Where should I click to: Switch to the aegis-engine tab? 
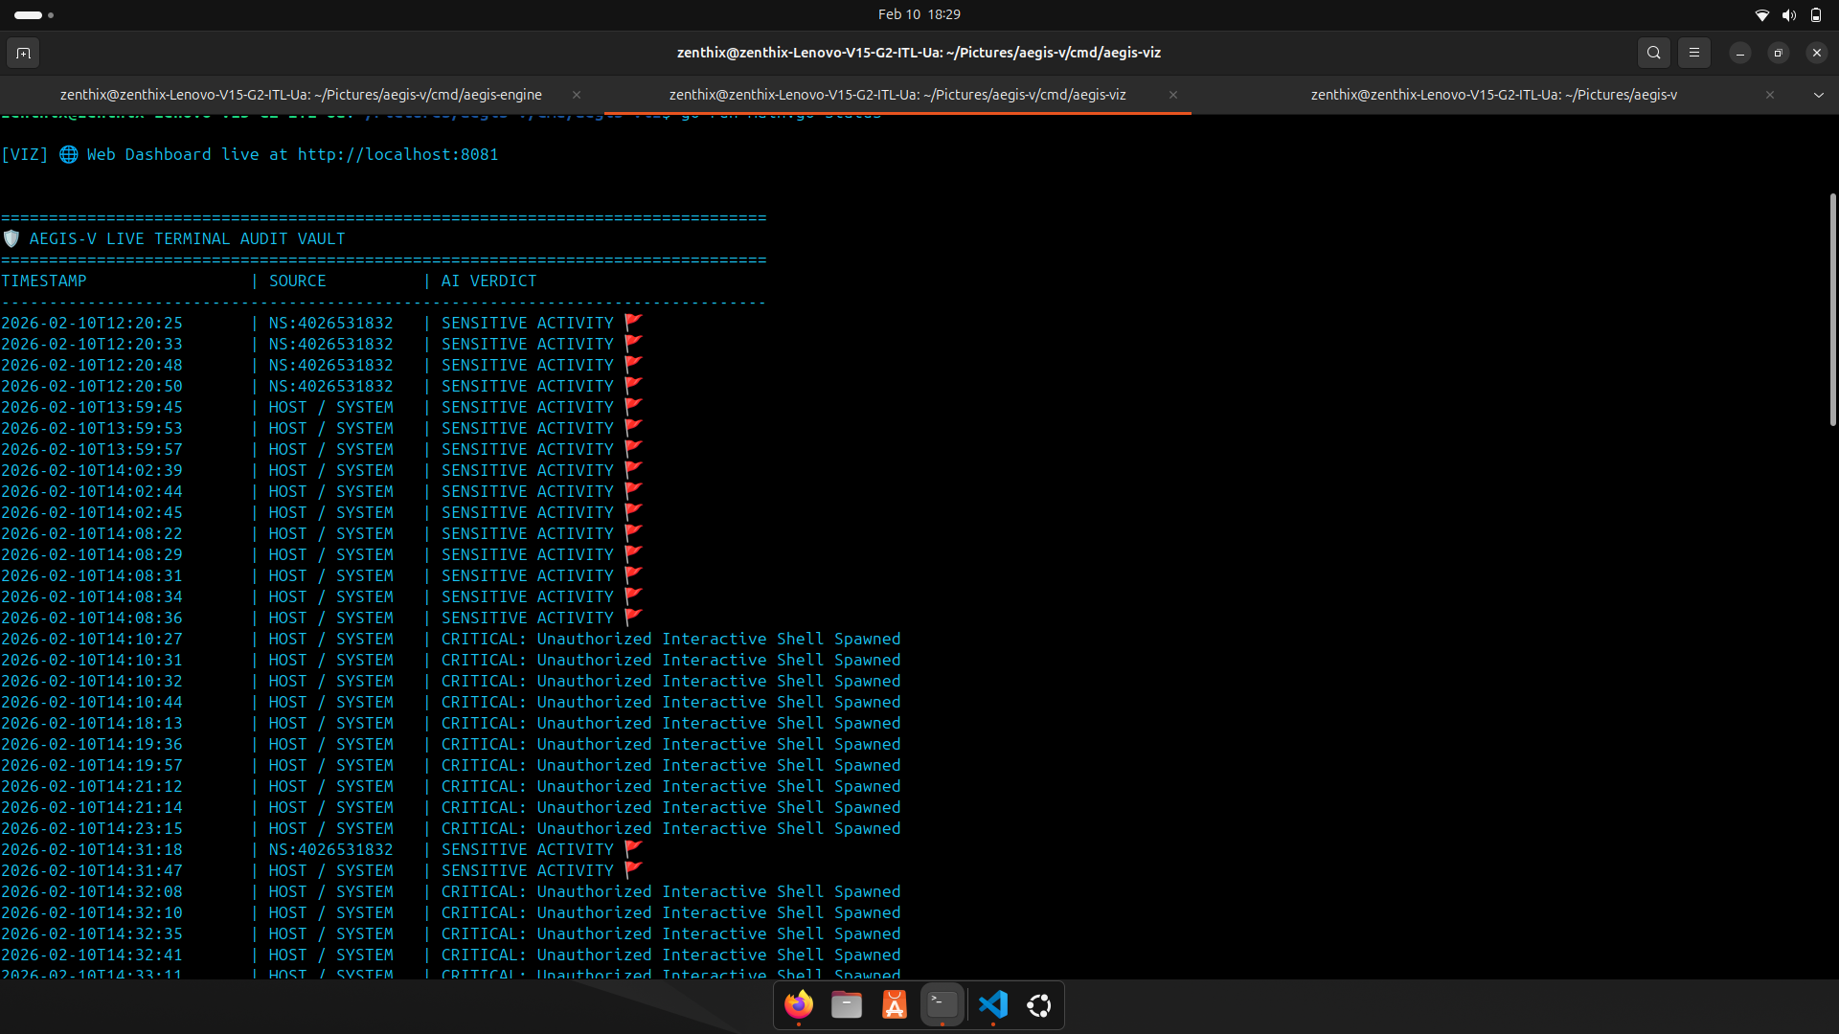[x=301, y=95]
